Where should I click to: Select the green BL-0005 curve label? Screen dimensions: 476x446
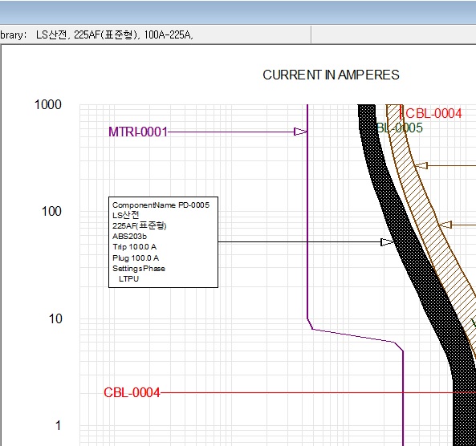point(399,128)
